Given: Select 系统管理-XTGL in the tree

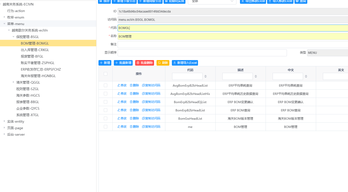Looking at the screenshot, I should pyautogui.click(x=28, y=115).
